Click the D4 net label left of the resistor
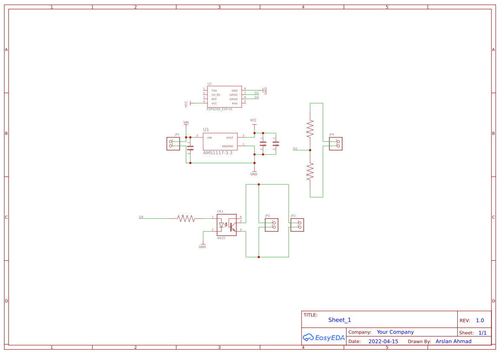The width and height of the screenshot is (500, 354). [x=140, y=217]
